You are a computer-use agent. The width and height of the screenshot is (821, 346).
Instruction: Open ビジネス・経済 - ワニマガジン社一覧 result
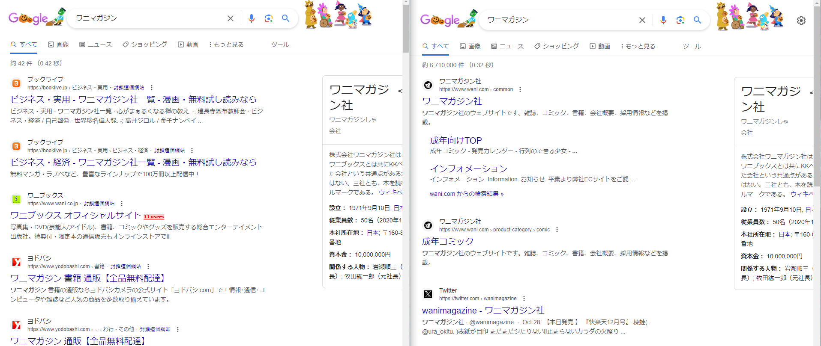pos(133,162)
